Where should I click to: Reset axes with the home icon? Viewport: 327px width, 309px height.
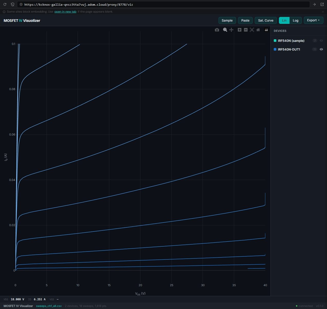coord(258,30)
